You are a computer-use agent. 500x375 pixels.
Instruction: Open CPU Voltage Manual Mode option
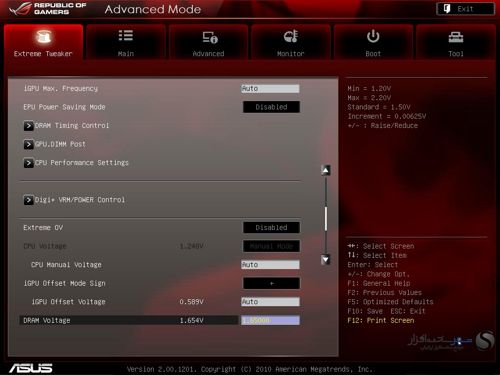[x=271, y=246]
